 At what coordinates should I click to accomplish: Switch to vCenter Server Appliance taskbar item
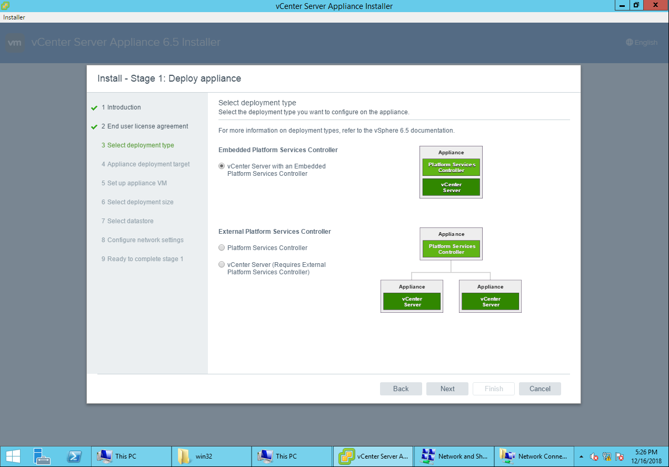[373, 456]
